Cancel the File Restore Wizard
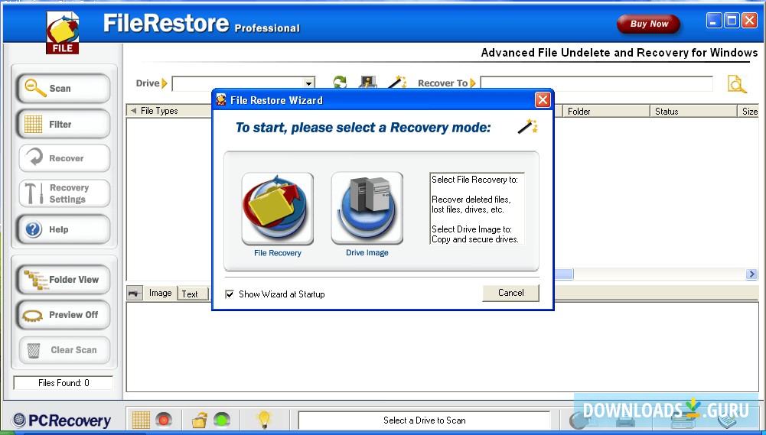766x435 pixels. pyautogui.click(x=510, y=293)
